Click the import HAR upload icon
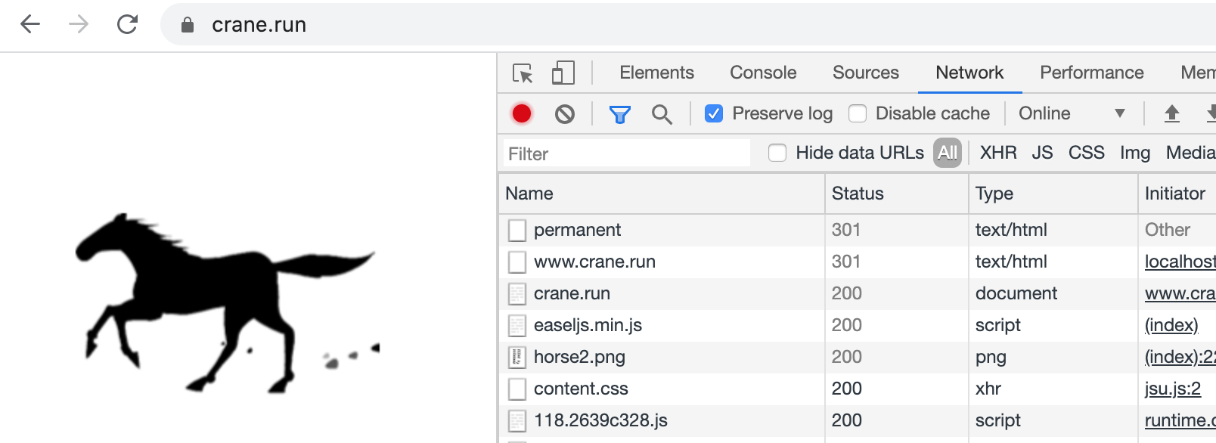This screenshot has width=1216, height=443. pyautogui.click(x=1171, y=113)
